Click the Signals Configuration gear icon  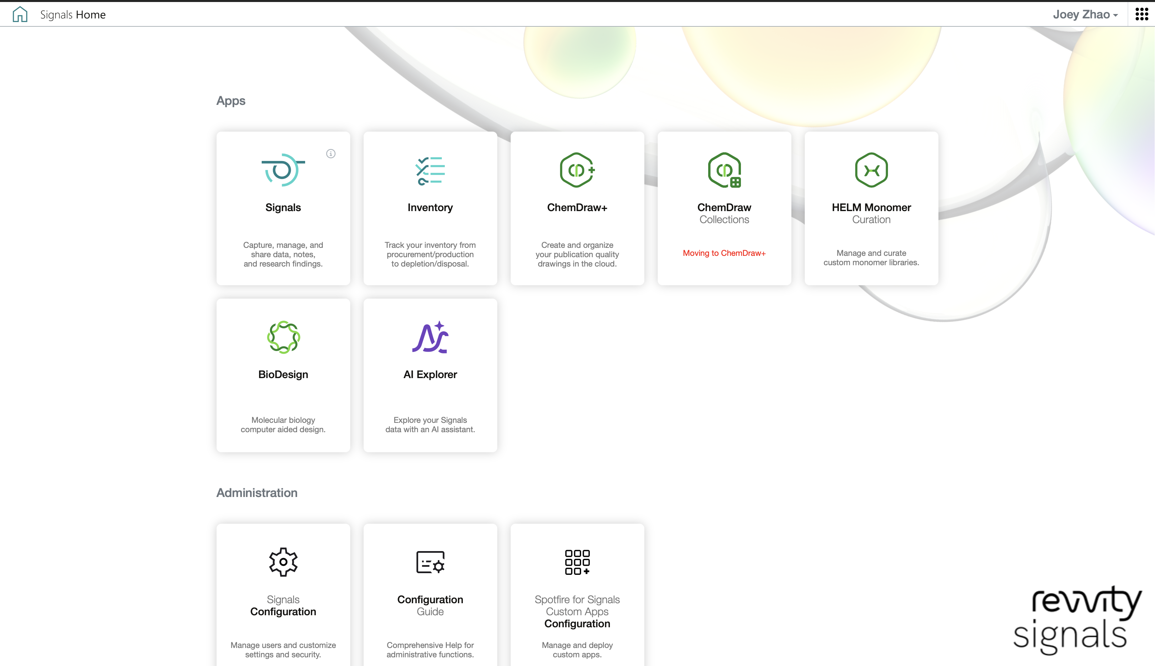283,562
